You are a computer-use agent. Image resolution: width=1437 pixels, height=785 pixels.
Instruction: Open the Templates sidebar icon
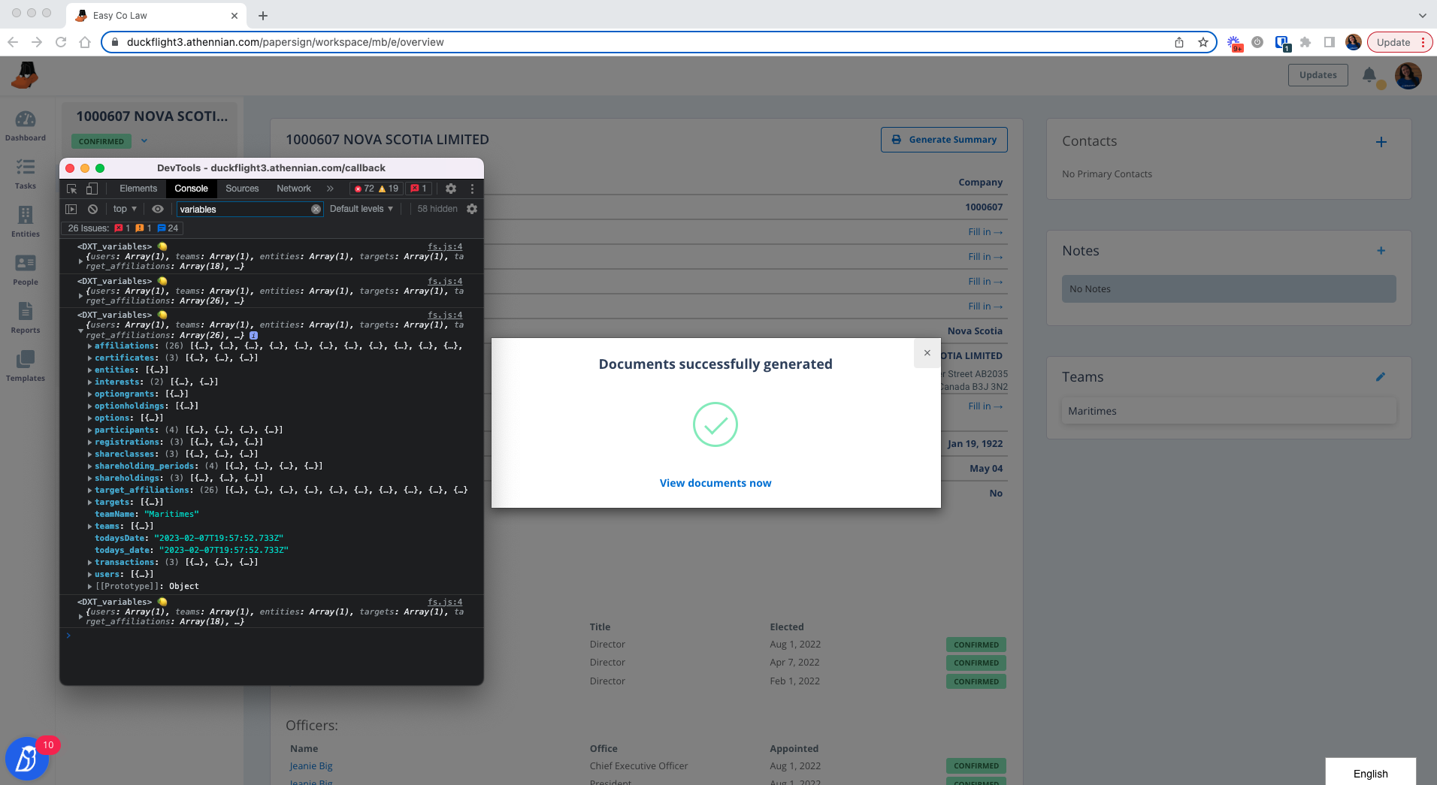(26, 366)
